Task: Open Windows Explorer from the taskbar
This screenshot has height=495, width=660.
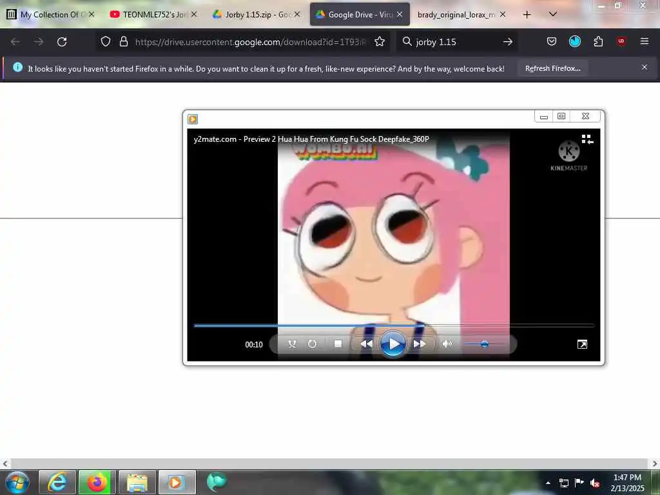Action: pyautogui.click(x=137, y=482)
